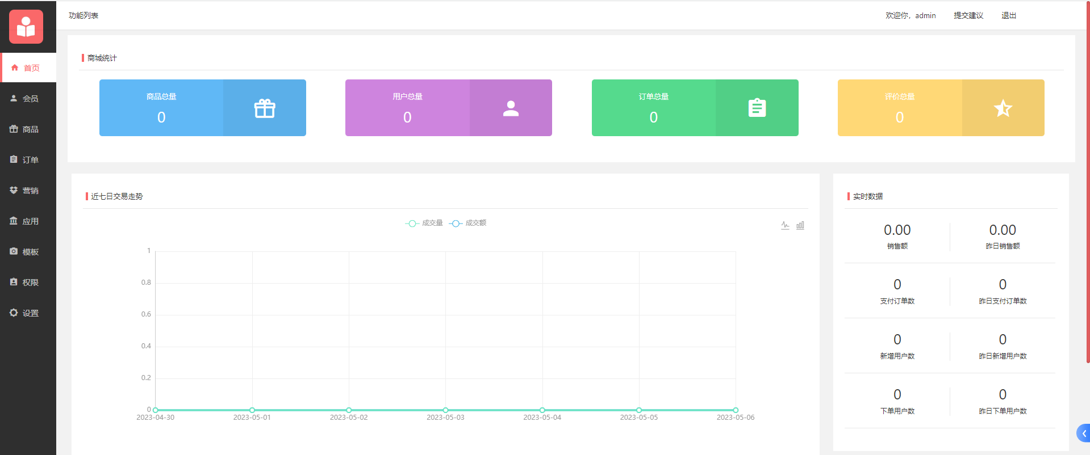This screenshot has width=1090, height=455.
Task: Click the data point at 2023-05-06
Action: 736,410
